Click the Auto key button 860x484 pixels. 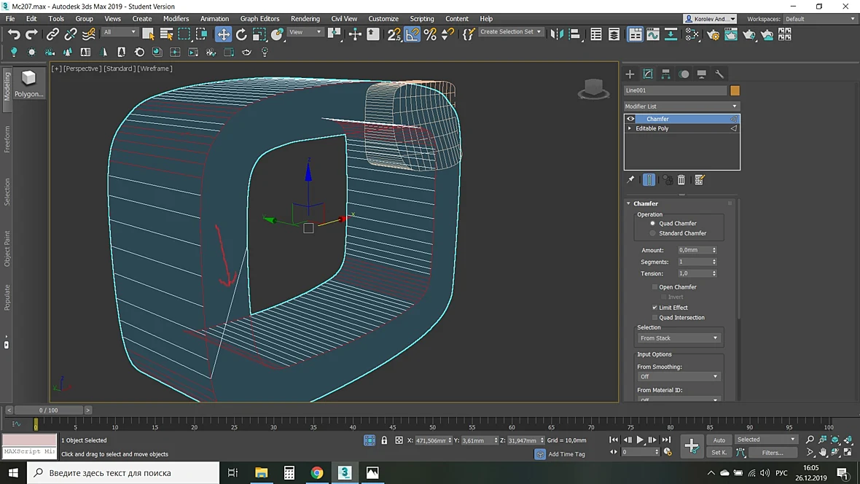click(719, 440)
